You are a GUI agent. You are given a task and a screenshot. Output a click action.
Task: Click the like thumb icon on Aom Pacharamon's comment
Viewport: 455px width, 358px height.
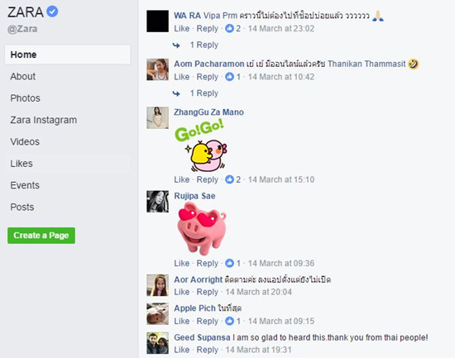click(229, 77)
